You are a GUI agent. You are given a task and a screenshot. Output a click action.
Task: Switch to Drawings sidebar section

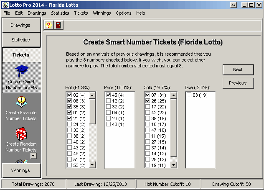[21, 25]
